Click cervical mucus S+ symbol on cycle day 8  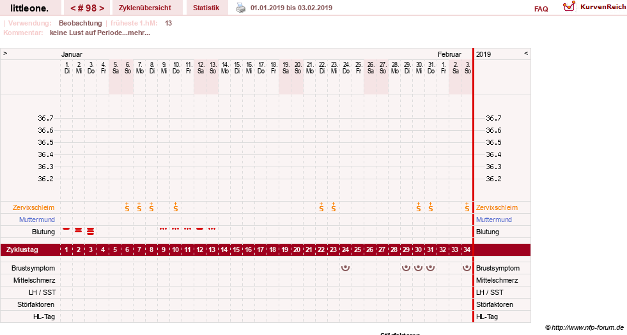[151, 207]
